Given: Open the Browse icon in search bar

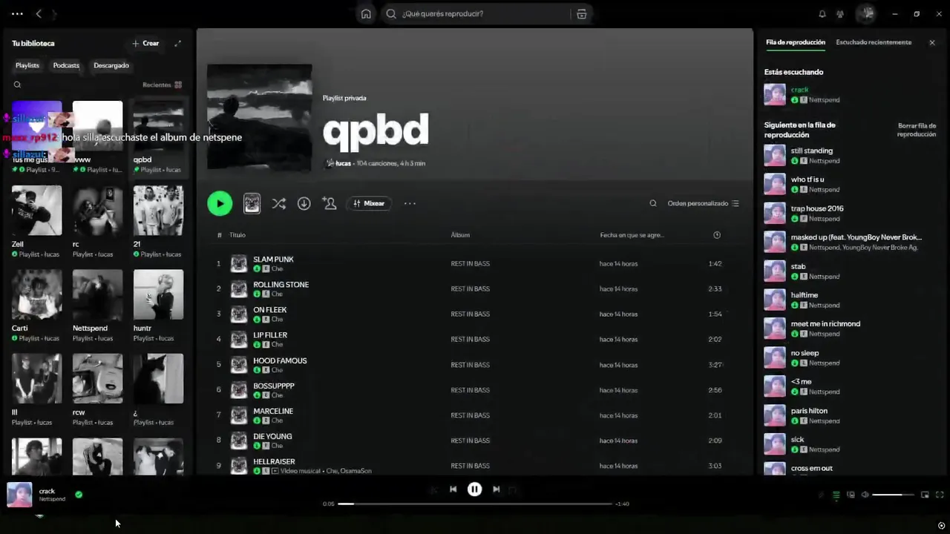Looking at the screenshot, I should tap(581, 13).
